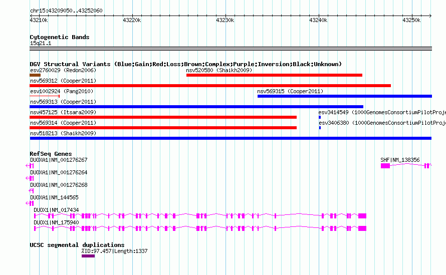This screenshot has width=446, height=275.
Task: Click the 43230k ruler tick label
Action: [225, 20]
